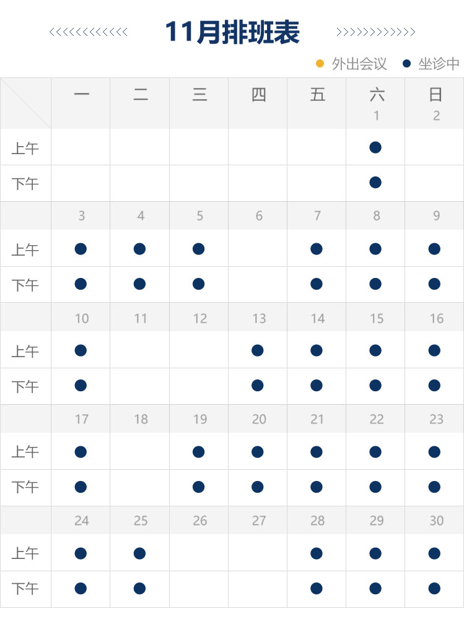464x619 pixels.
Task: Click Friday Nov 28 morning clinic dot
Action: [317, 553]
